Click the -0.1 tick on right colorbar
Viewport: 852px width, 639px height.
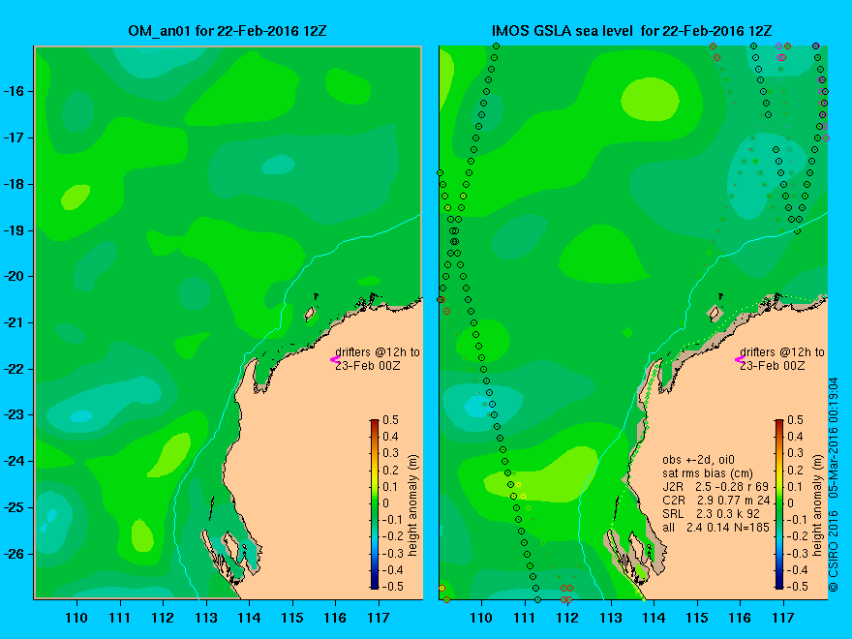click(x=797, y=520)
